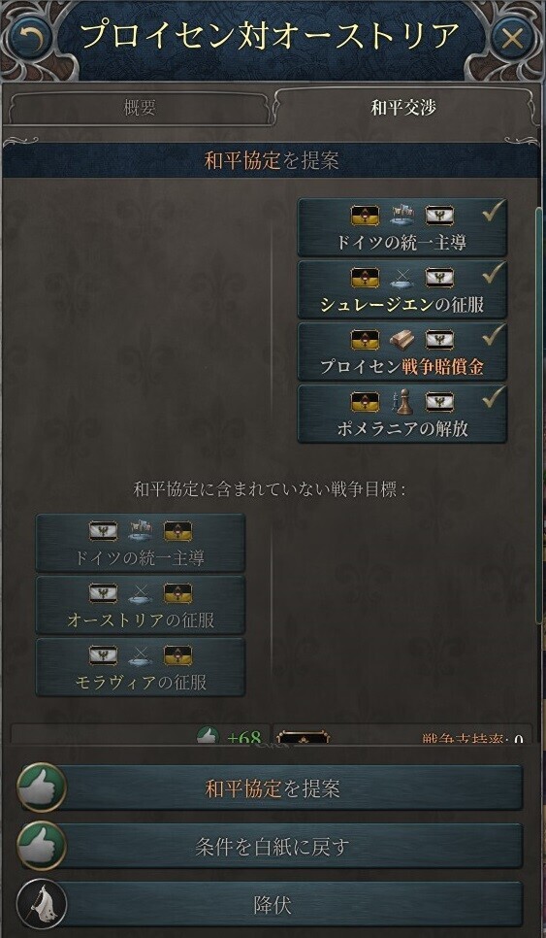The width and height of the screenshot is (546, 938).
Task: Click the thumbs-up icon next to +68
Action: coord(208,736)
